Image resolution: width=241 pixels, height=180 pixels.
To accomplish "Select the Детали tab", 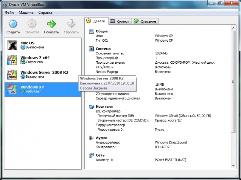I will (x=97, y=21).
